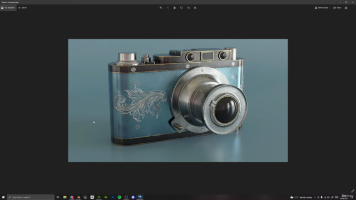
Task: Open the three-dots See more menu
Action: (353, 8)
